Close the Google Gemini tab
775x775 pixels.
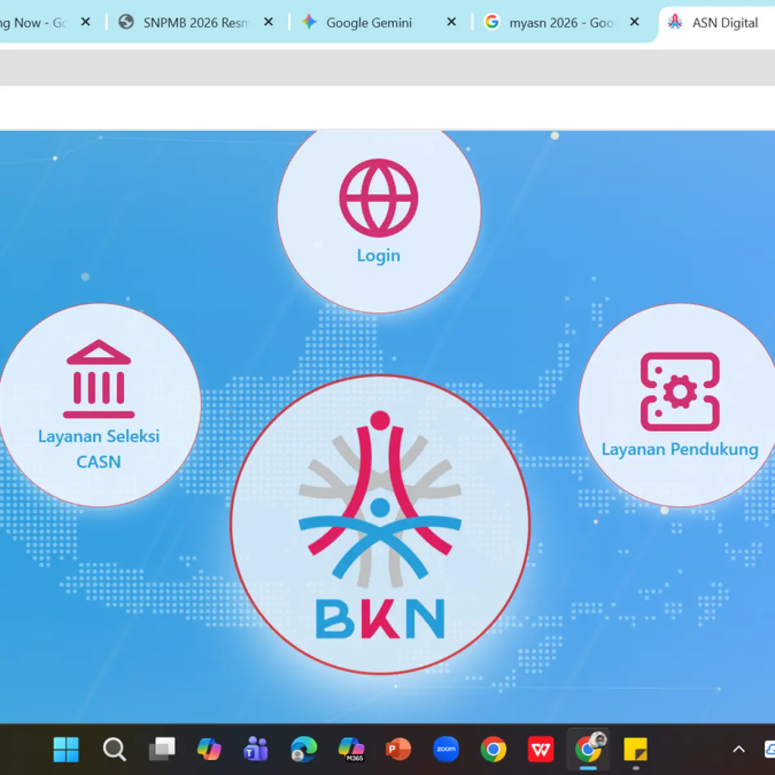[451, 22]
